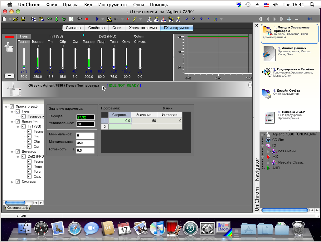Image resolution: width=321 pixels, height=242 pixels.
Task: Click the peak with red vertical line icon
Action: point(163,19)
